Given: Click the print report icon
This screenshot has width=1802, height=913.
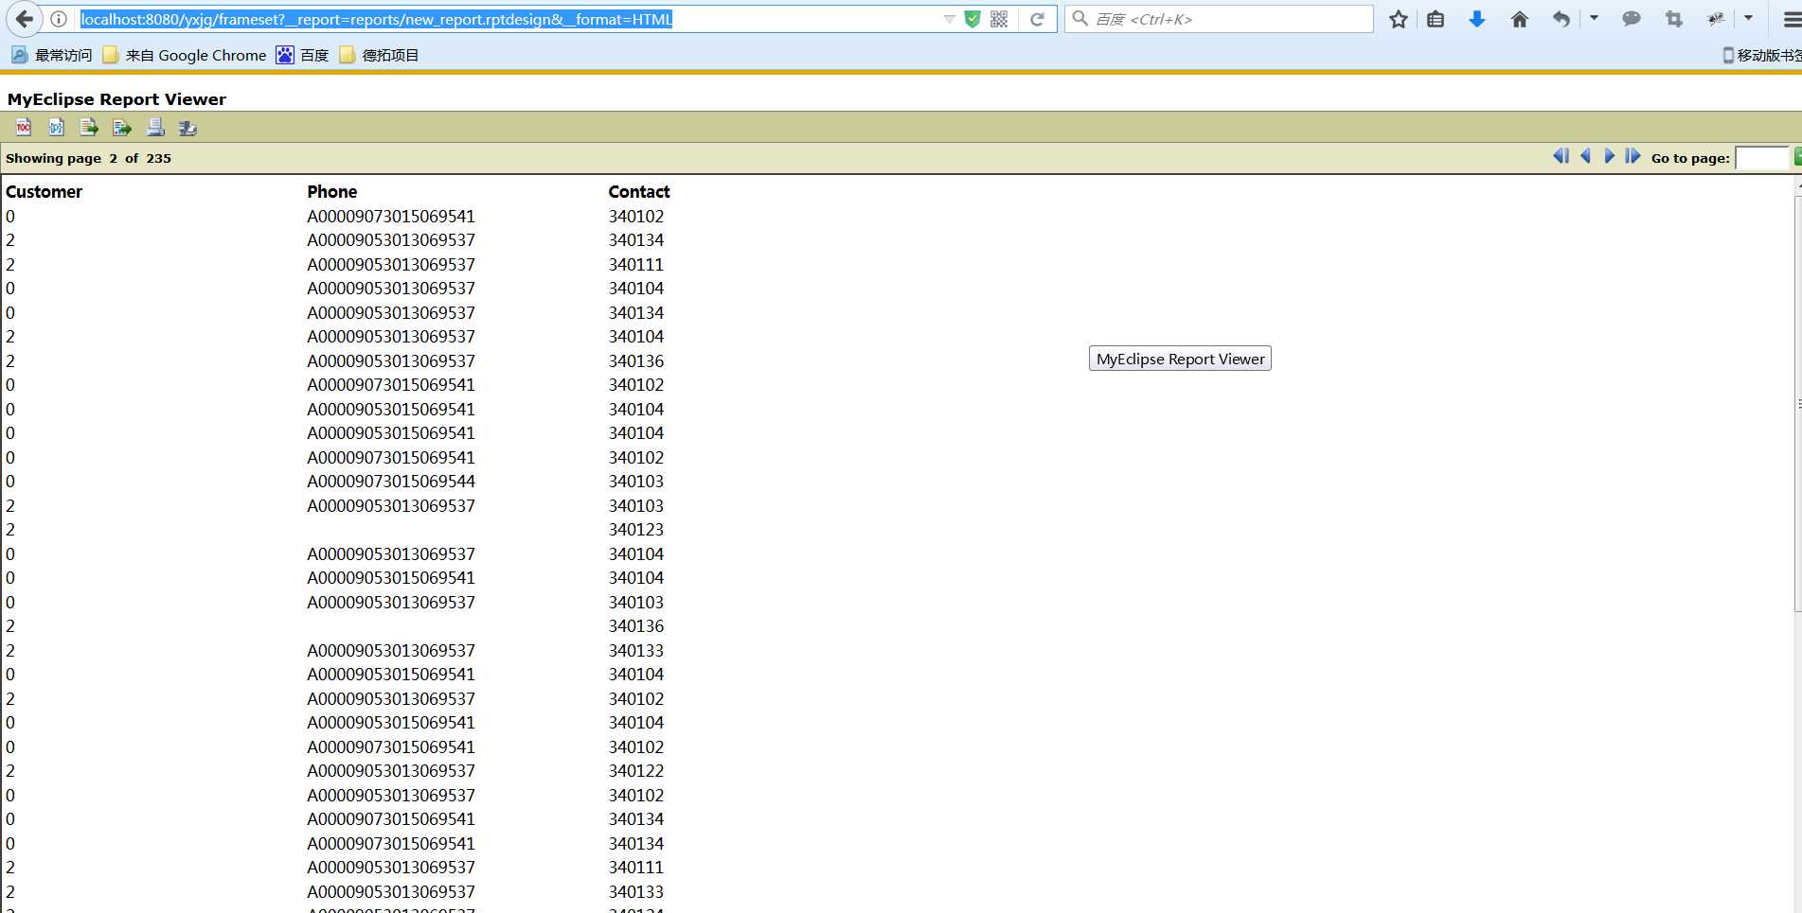Looking at the screenshot, I should (x=155, y=127).
